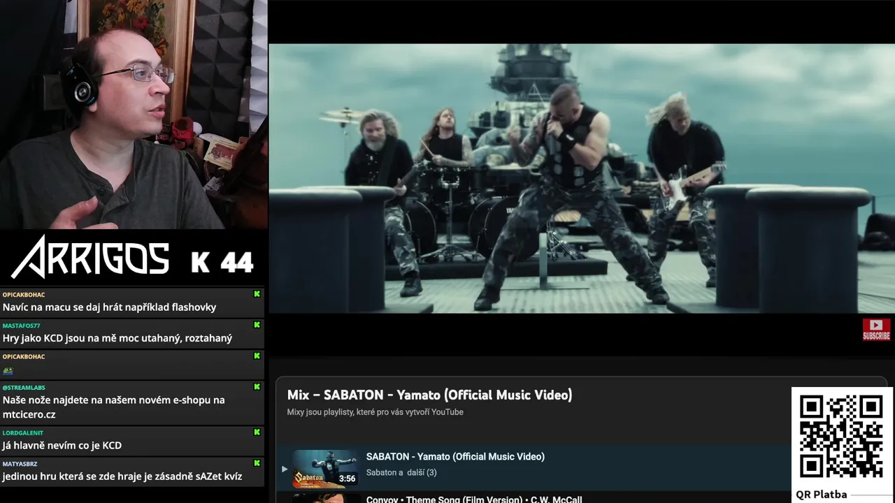Click the green badge on OPICAKBOHAC emoji message

(257, 356)
